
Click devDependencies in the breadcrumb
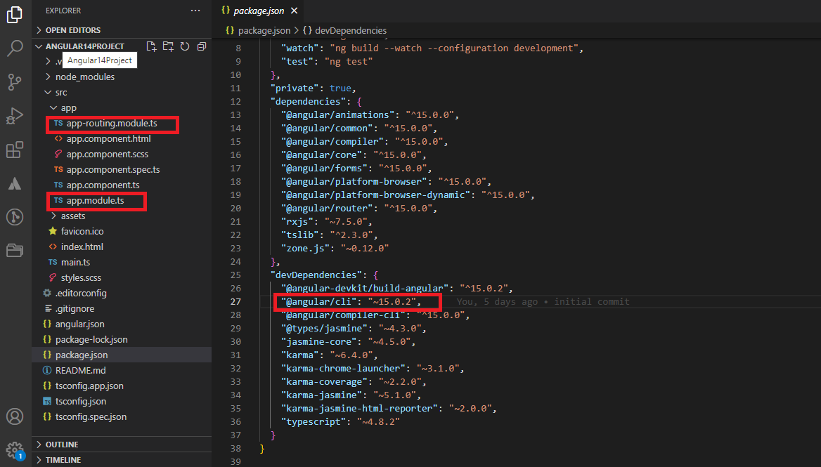point(350,30)
